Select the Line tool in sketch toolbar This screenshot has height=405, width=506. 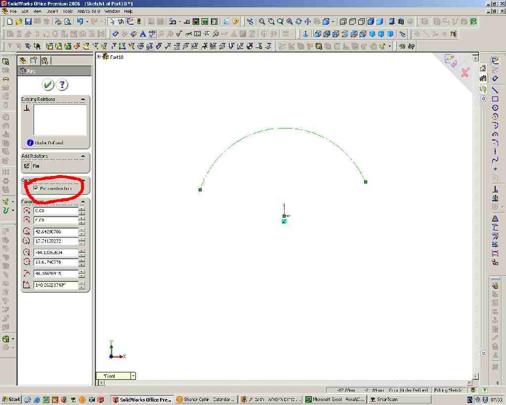coord(495,90)
